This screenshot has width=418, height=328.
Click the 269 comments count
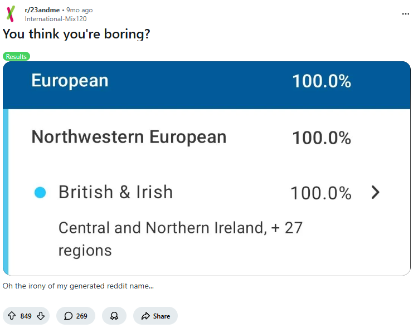(82, 316)
